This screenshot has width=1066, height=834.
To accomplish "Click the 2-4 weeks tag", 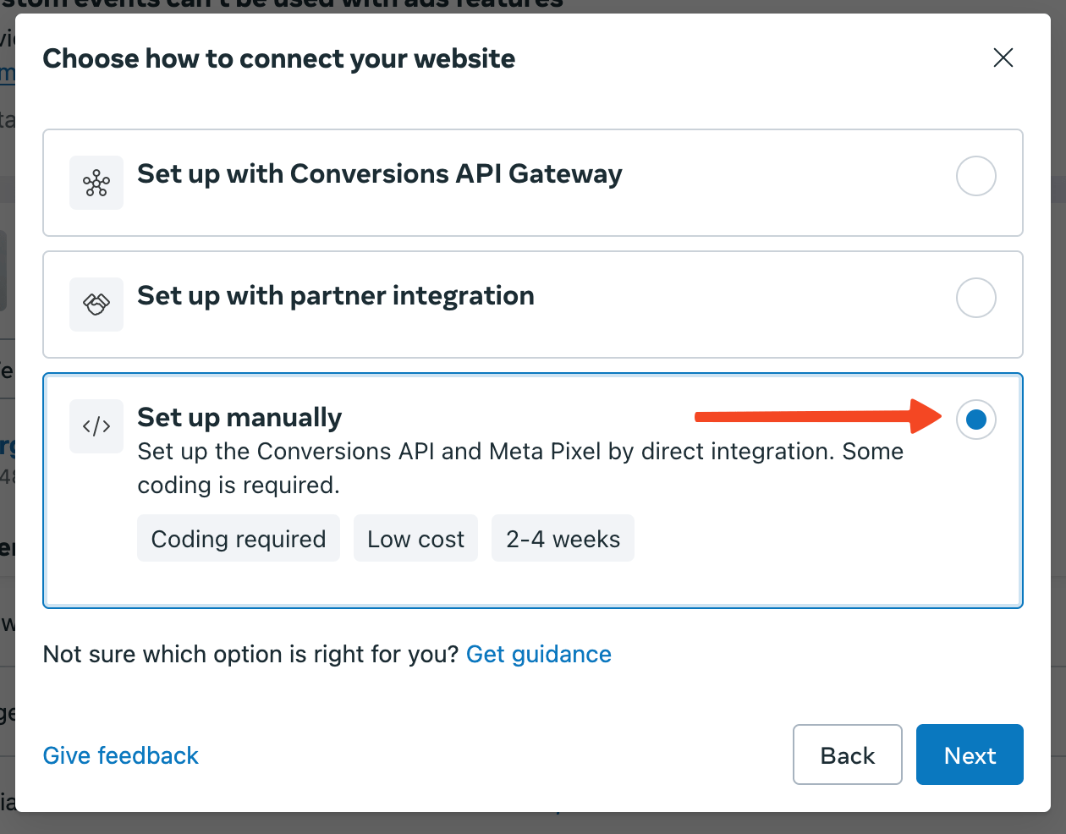I will coord(563,538).
